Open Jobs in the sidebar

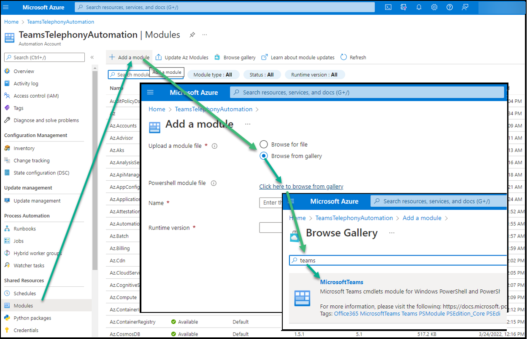tap(19, 241)
